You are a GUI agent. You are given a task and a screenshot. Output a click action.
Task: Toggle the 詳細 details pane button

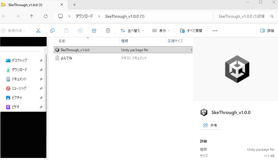[267, 31]
